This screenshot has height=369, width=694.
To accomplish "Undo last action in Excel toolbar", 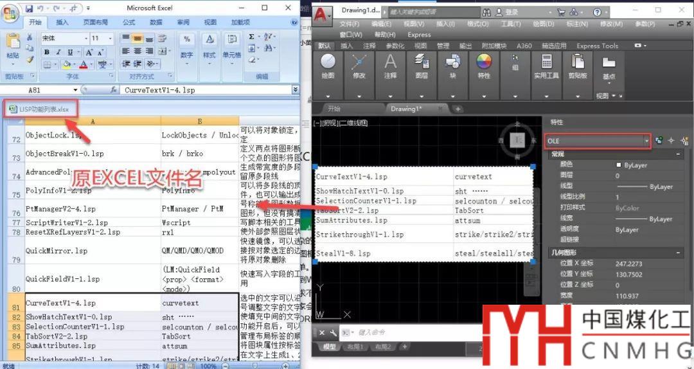I will point(40,8).
